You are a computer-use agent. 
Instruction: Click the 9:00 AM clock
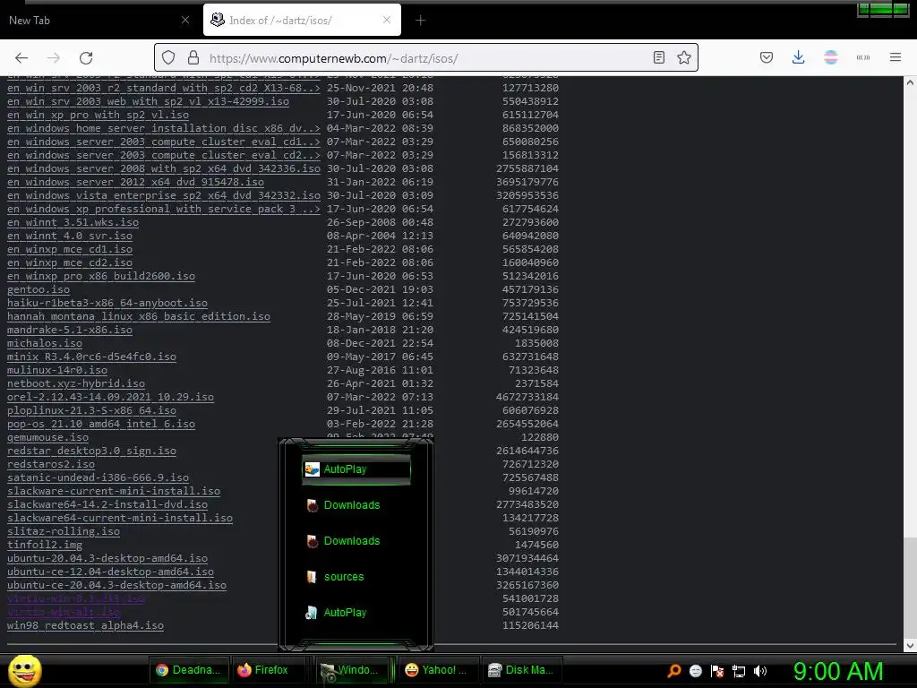pos(838,671)
